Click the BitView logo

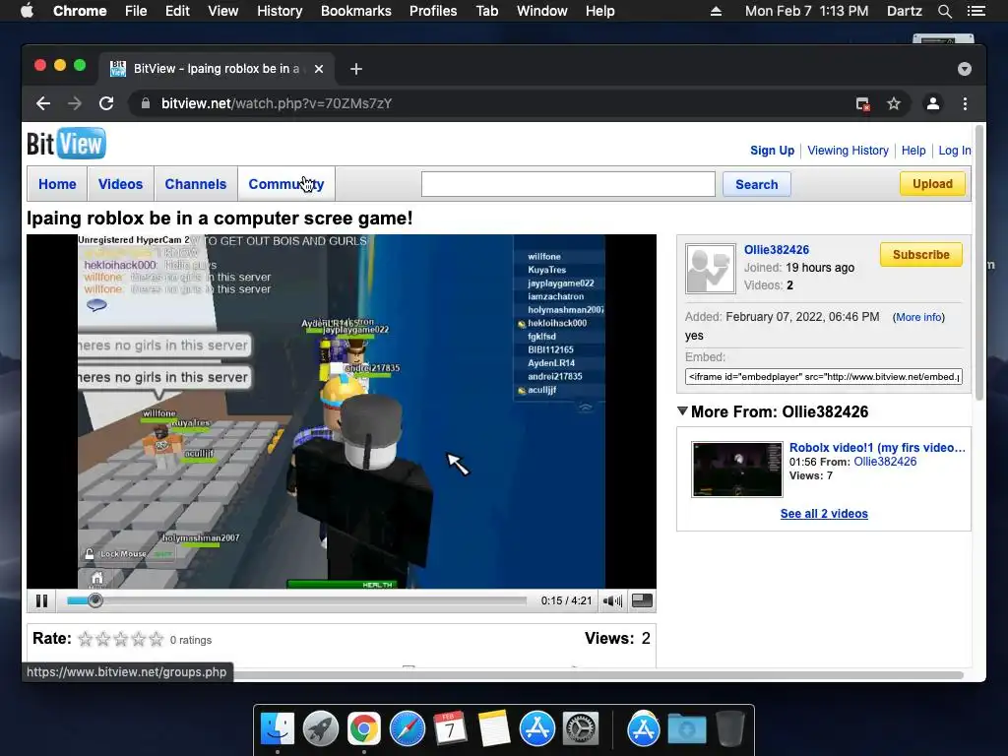pos(66,144)
